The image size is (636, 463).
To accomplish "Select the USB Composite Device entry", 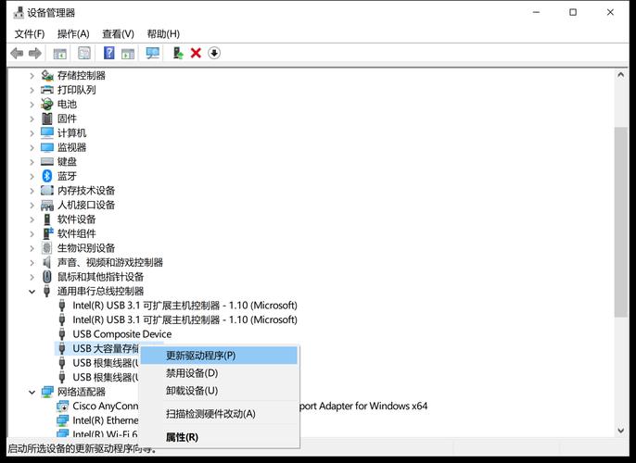I will pyautogui.click(x=122, y=334).
